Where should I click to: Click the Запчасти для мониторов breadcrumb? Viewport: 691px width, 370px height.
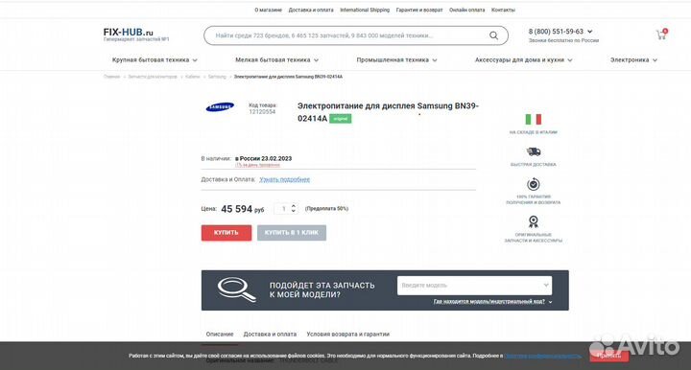point(152,77)
